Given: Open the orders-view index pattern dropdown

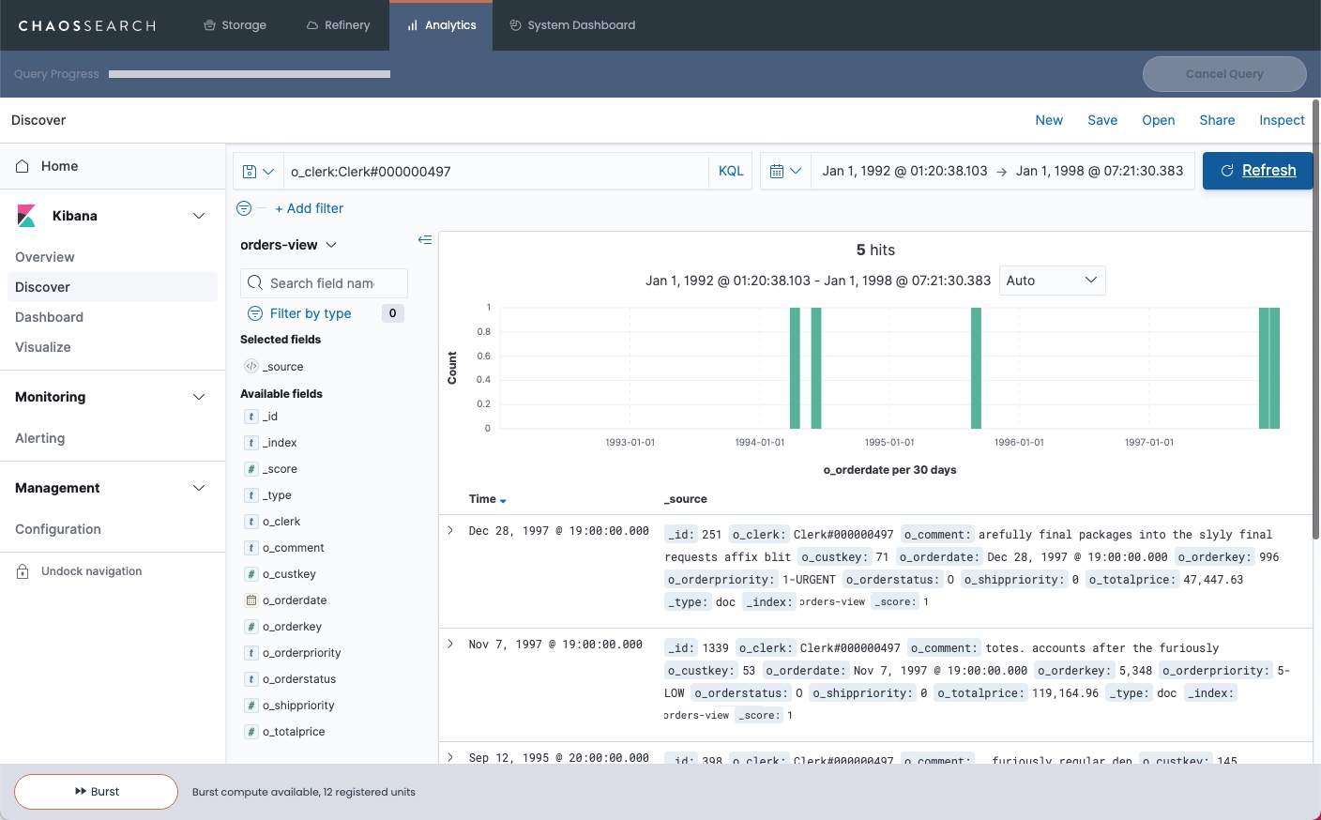Looking at the screenshot, I should point(288,245).
